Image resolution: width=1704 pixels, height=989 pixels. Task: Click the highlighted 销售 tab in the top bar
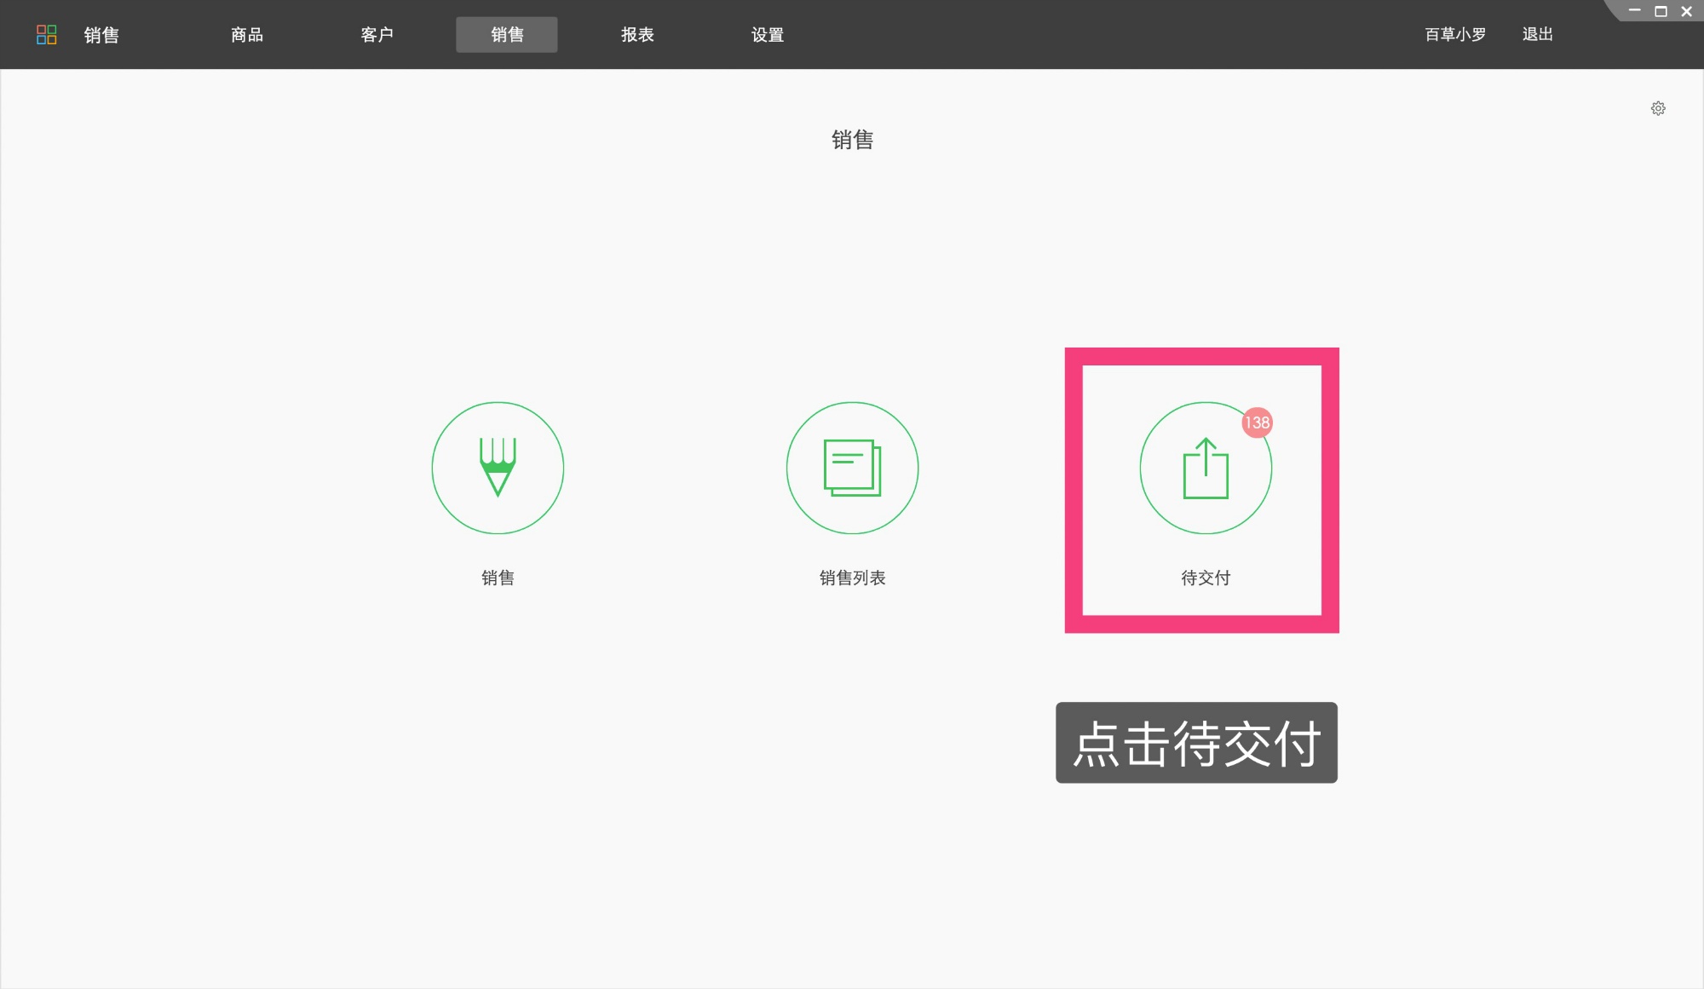(x=506, y=34)
